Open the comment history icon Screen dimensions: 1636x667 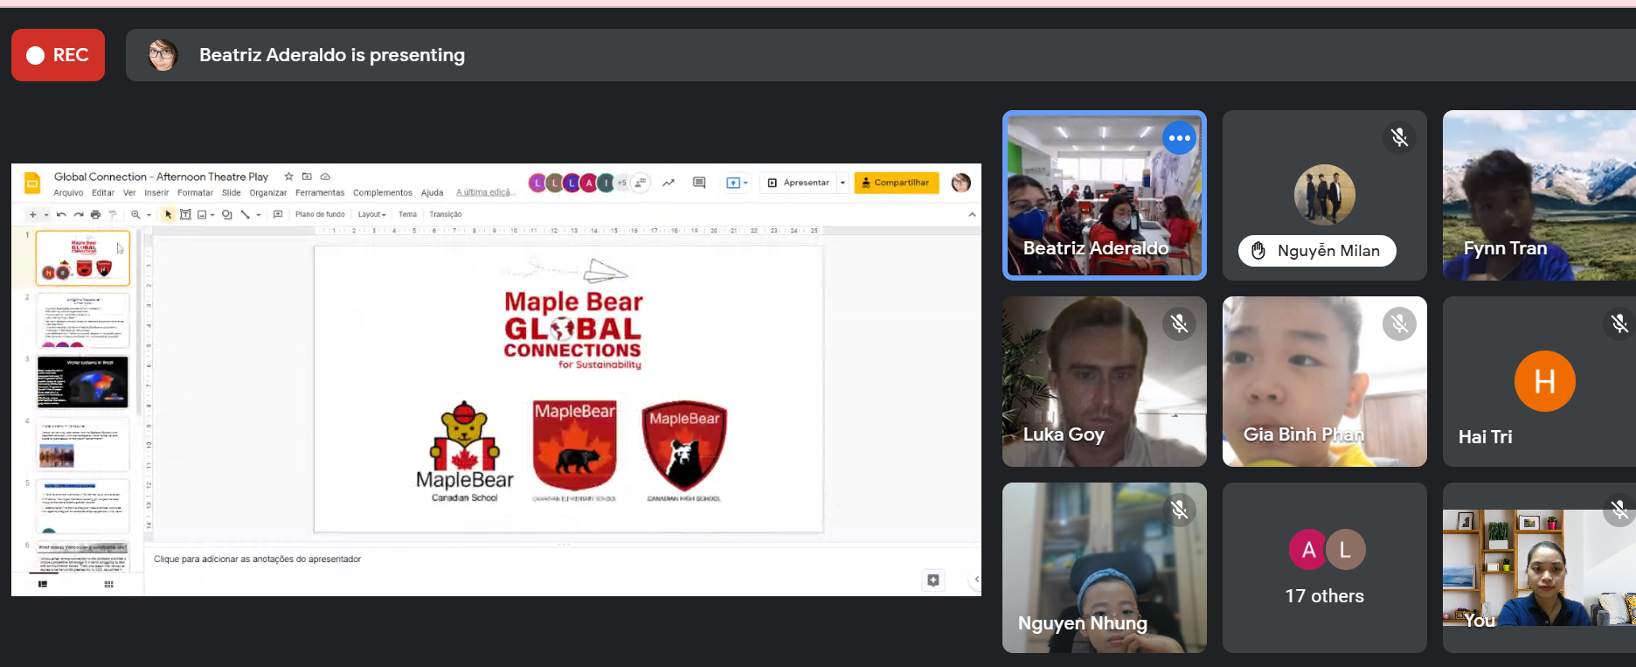coord(699,183)
